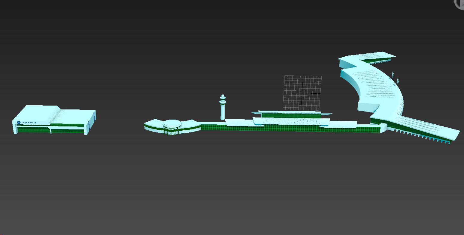This screenshot has height=235, width=464.
Task: Click the wireframe grid plane above the main terminal
Action: pyautogui.click(x=302, y=92)
